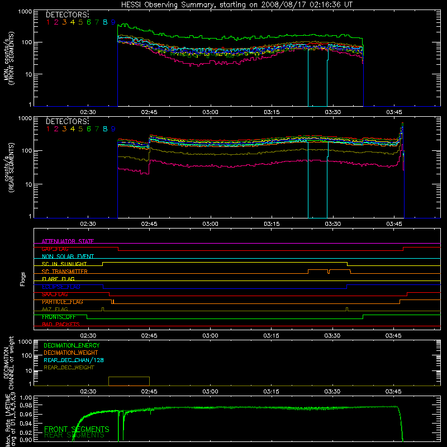
Task: Click 02:30 tick below front segments plot
Action: point(88,112)
